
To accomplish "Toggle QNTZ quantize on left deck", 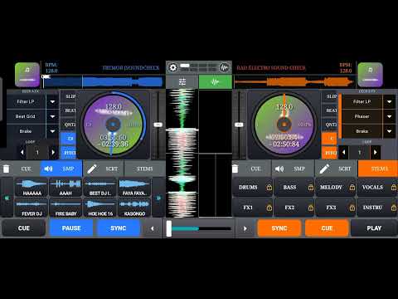I will [x=69, y=125].
